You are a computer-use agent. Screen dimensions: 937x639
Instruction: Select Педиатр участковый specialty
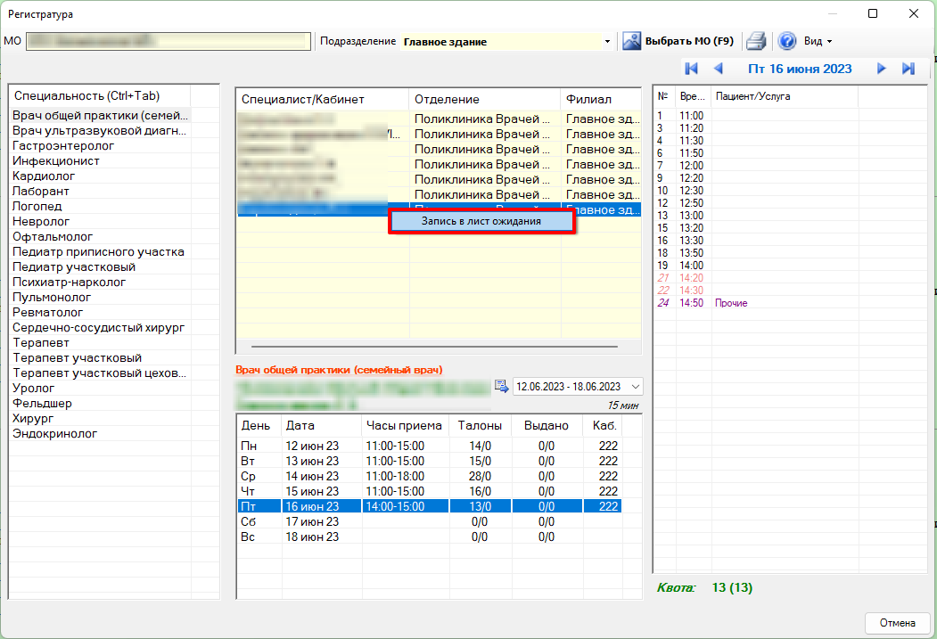(101, 267)
